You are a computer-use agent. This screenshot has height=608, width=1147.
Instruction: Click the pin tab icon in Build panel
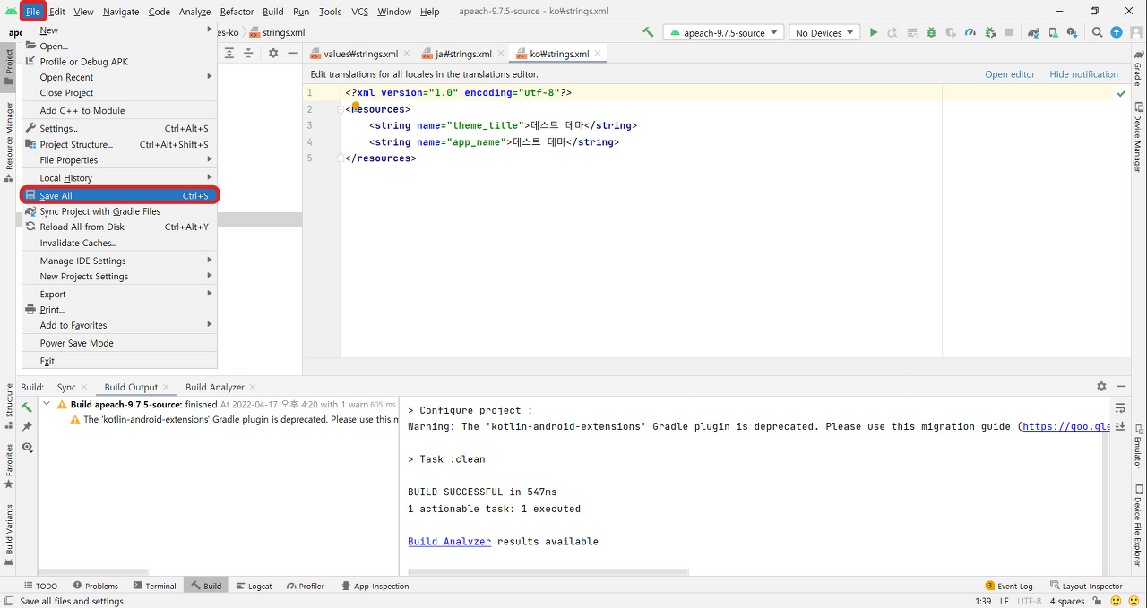point(27,427)
